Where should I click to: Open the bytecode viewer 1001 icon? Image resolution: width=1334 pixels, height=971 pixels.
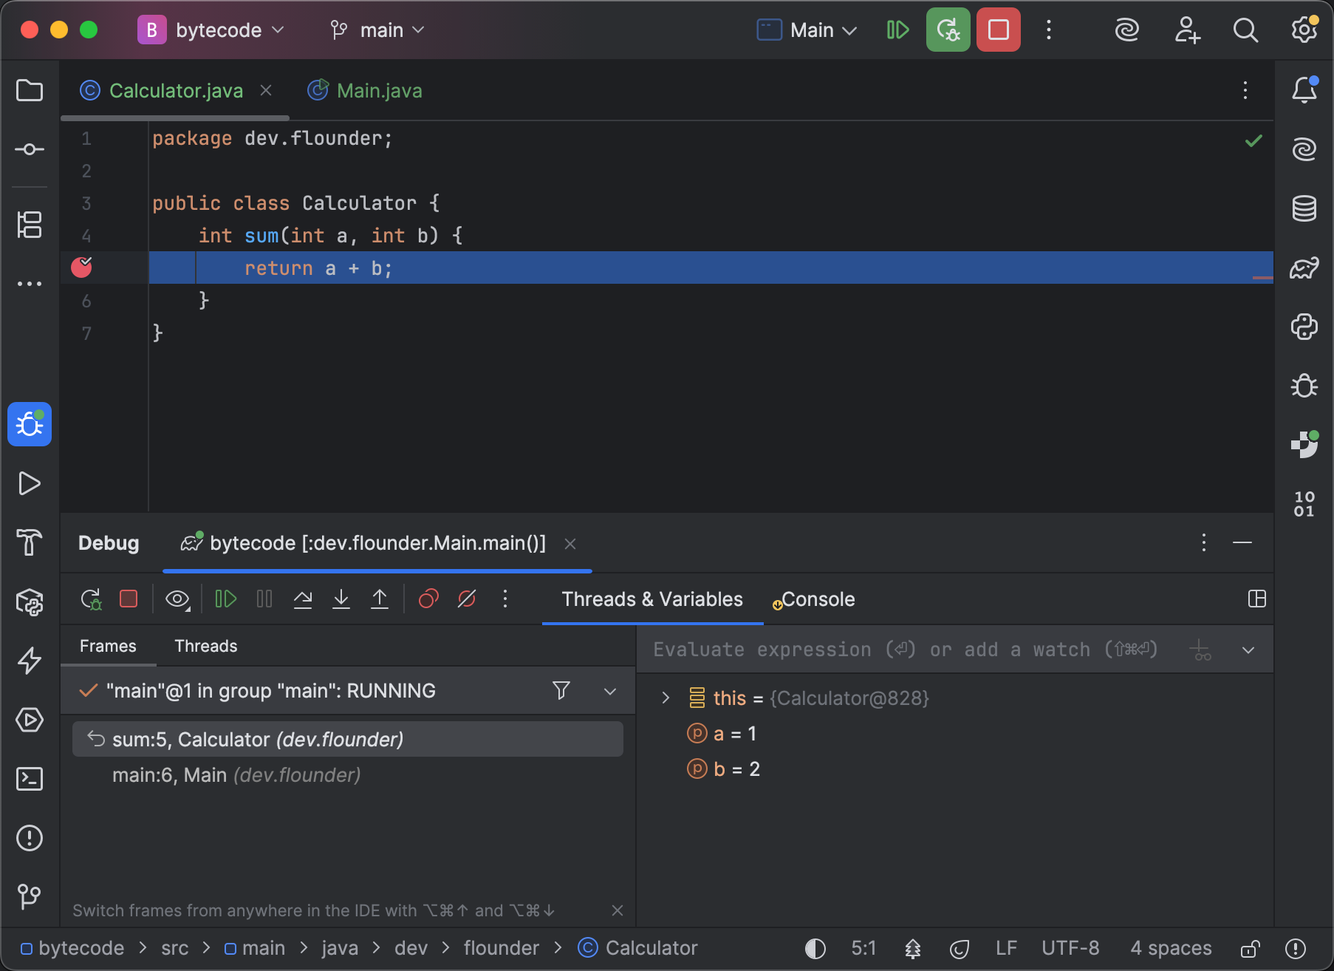pos(1304,504)
